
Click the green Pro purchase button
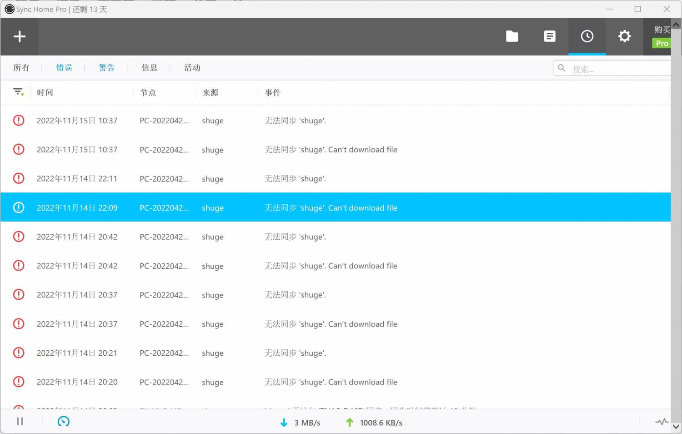(662, 43)
